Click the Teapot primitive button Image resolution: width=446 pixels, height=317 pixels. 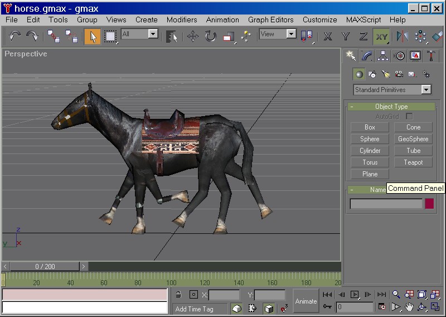[413, 162]
